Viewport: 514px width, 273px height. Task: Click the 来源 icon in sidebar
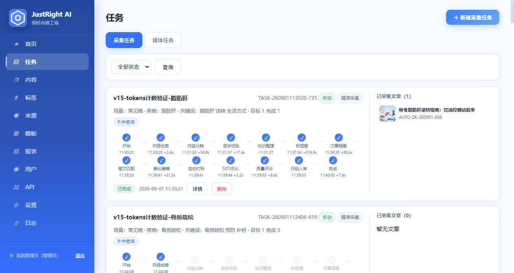(x=16, y=116)
